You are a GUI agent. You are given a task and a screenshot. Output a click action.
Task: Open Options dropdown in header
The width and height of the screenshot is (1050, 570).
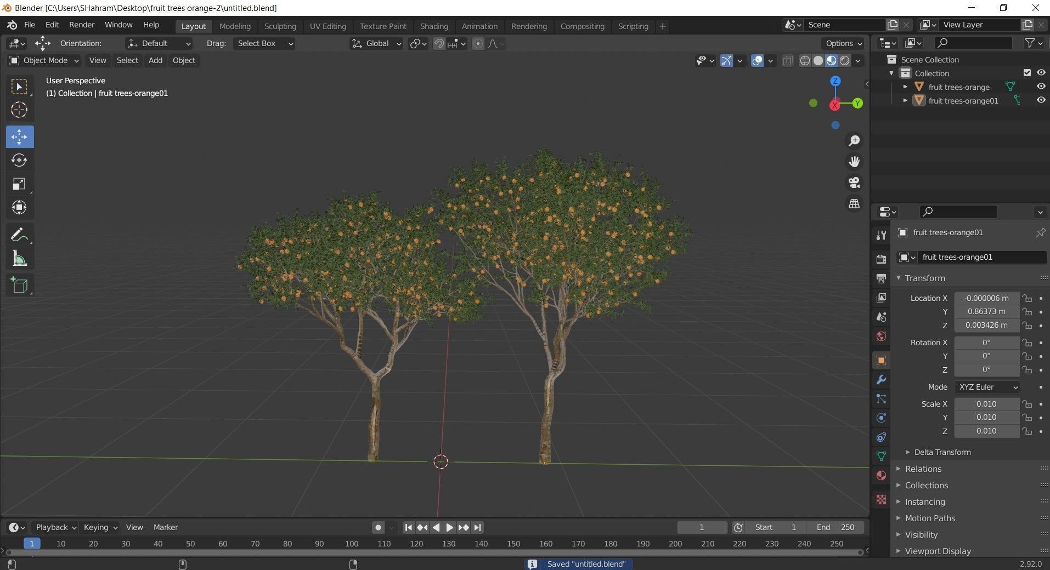pos(843,43)
